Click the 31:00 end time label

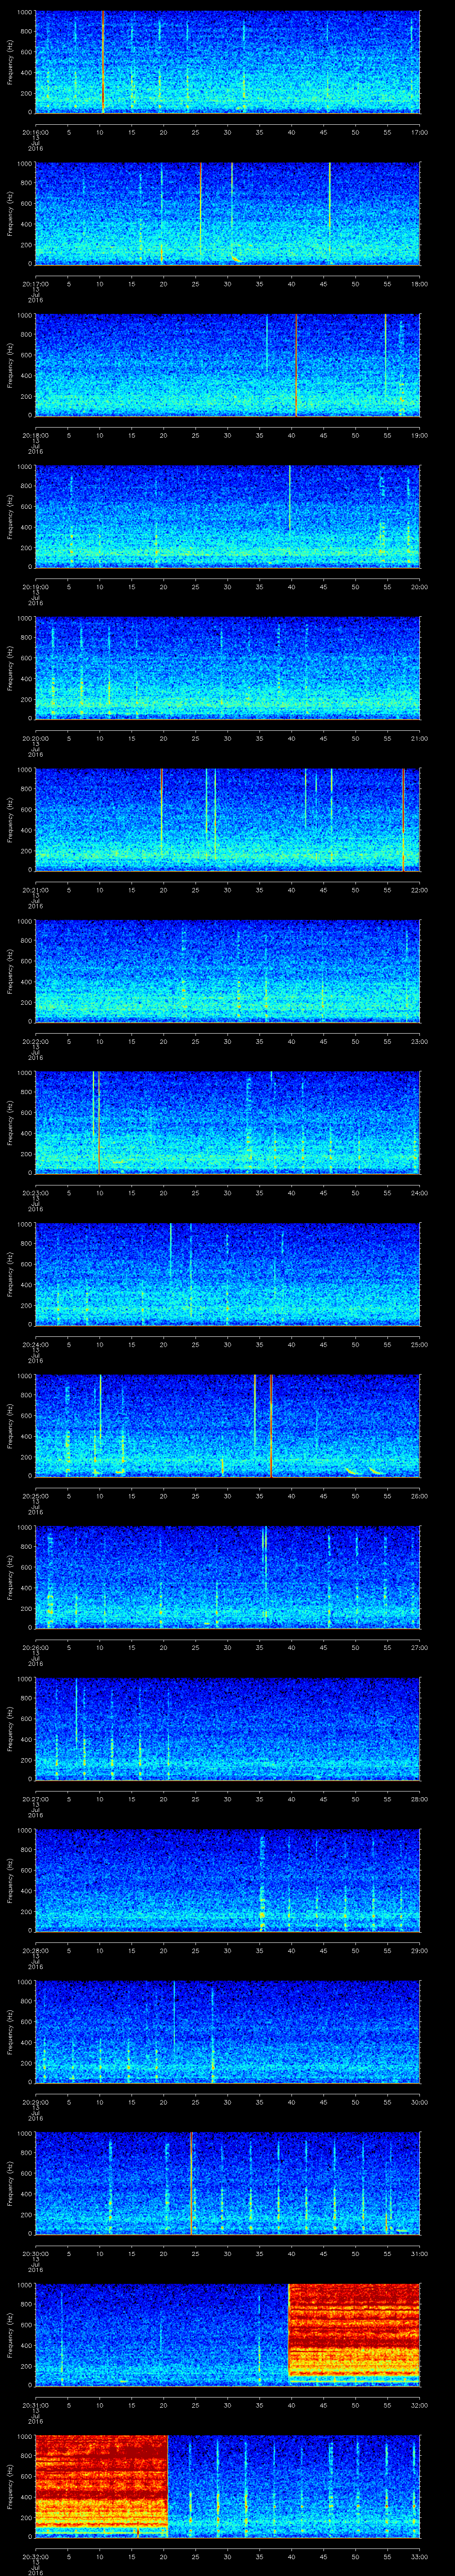[x=420, y=2254]
